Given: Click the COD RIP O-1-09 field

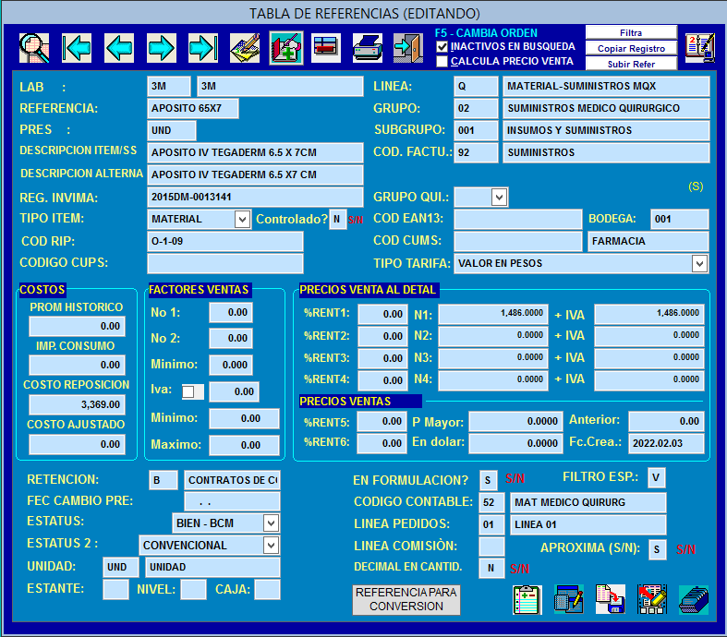Looking at the screenshot, I should click(225, 241).
